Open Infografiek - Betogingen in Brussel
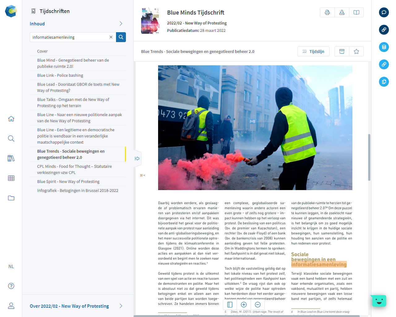This screenshot has width=396, height=317. (x=78, y=190)
